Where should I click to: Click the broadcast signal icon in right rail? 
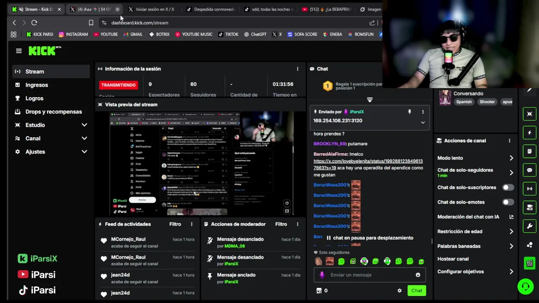530,189
